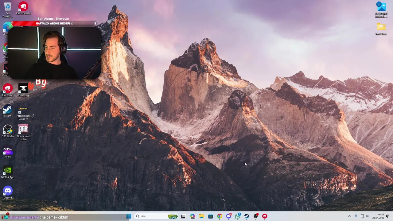Switch to WhatsApp in the taskbar
393x221 pixels.
pos(238,216)
